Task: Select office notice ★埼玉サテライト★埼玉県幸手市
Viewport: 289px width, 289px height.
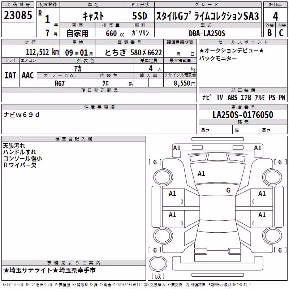Action: 49,270
